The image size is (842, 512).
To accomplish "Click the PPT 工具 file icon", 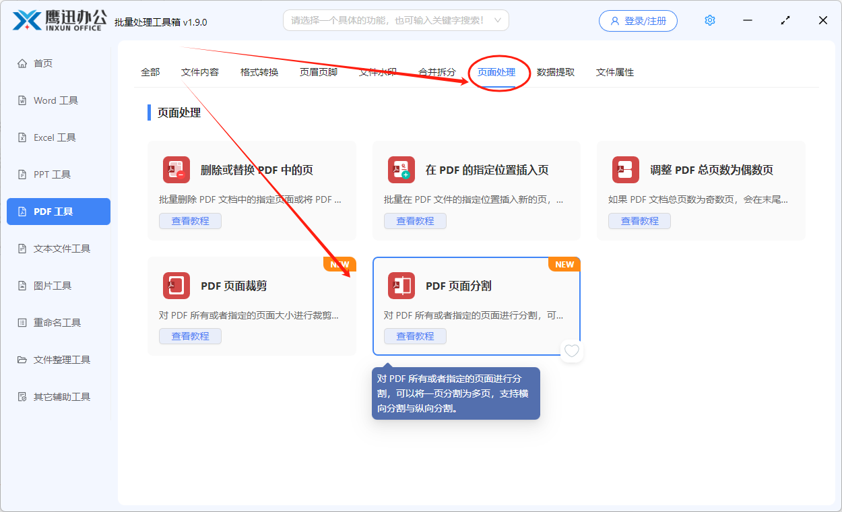I will pos(22,174).
